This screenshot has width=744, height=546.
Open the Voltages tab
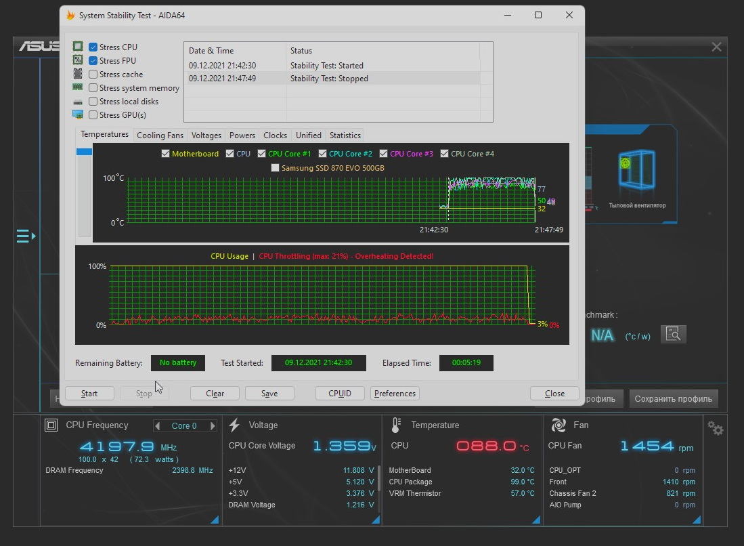click(x=206, y=135)
